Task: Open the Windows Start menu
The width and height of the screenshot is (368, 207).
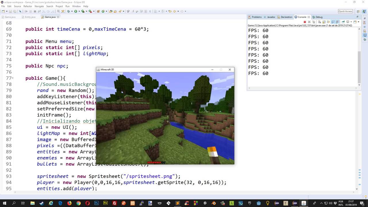Action: (5, 203)
